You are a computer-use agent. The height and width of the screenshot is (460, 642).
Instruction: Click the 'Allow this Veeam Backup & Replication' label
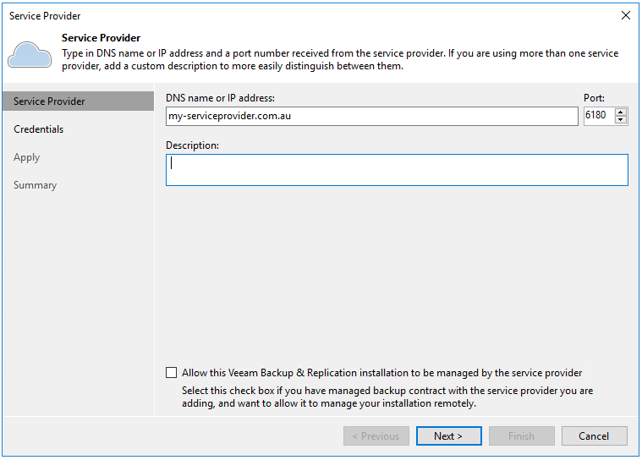pos(381,373)
